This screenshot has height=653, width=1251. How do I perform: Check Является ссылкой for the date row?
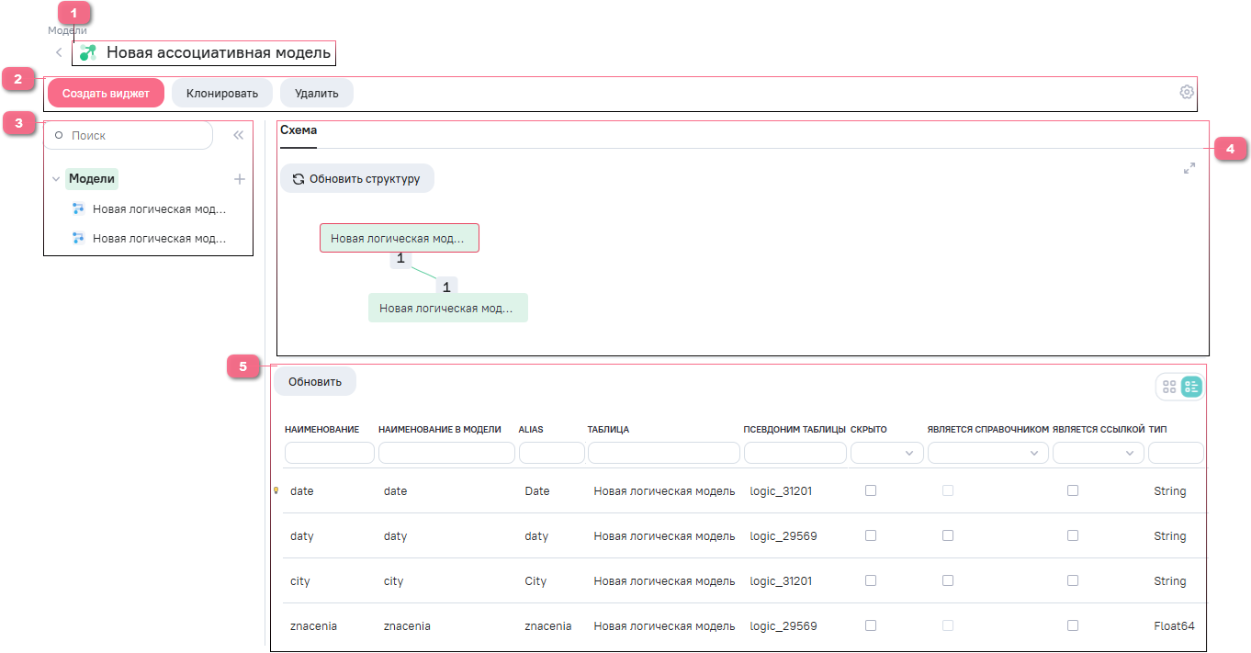(x=1073, y=490)
